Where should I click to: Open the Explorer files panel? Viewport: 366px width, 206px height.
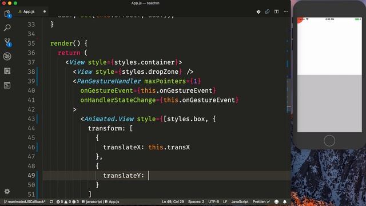pyautogui.click(x=7, y=14)
